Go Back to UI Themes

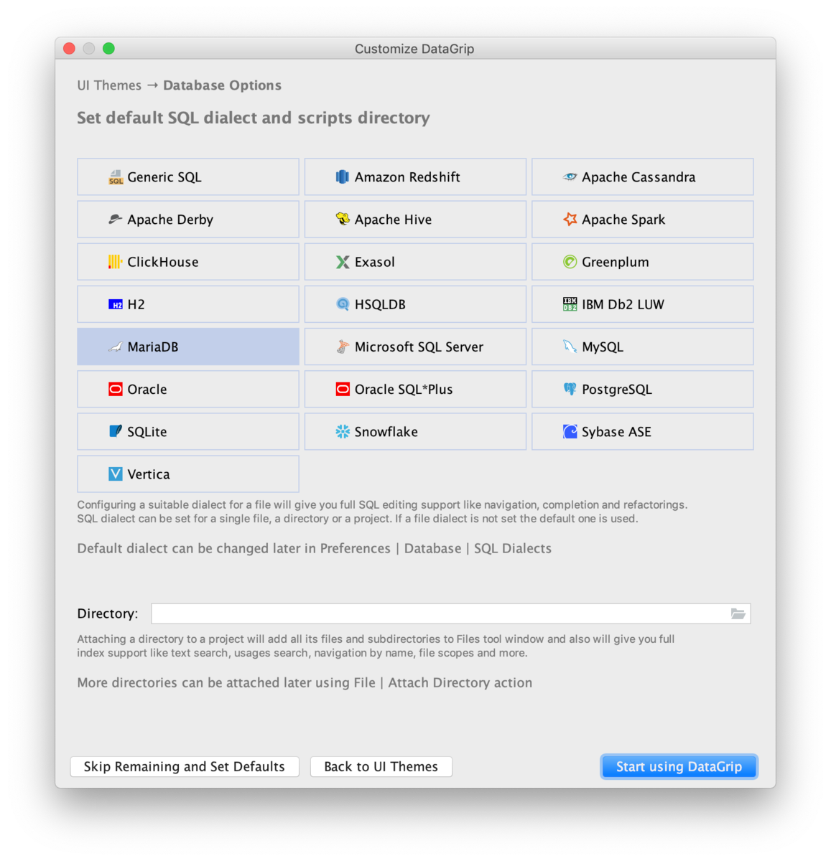point(381,766)
